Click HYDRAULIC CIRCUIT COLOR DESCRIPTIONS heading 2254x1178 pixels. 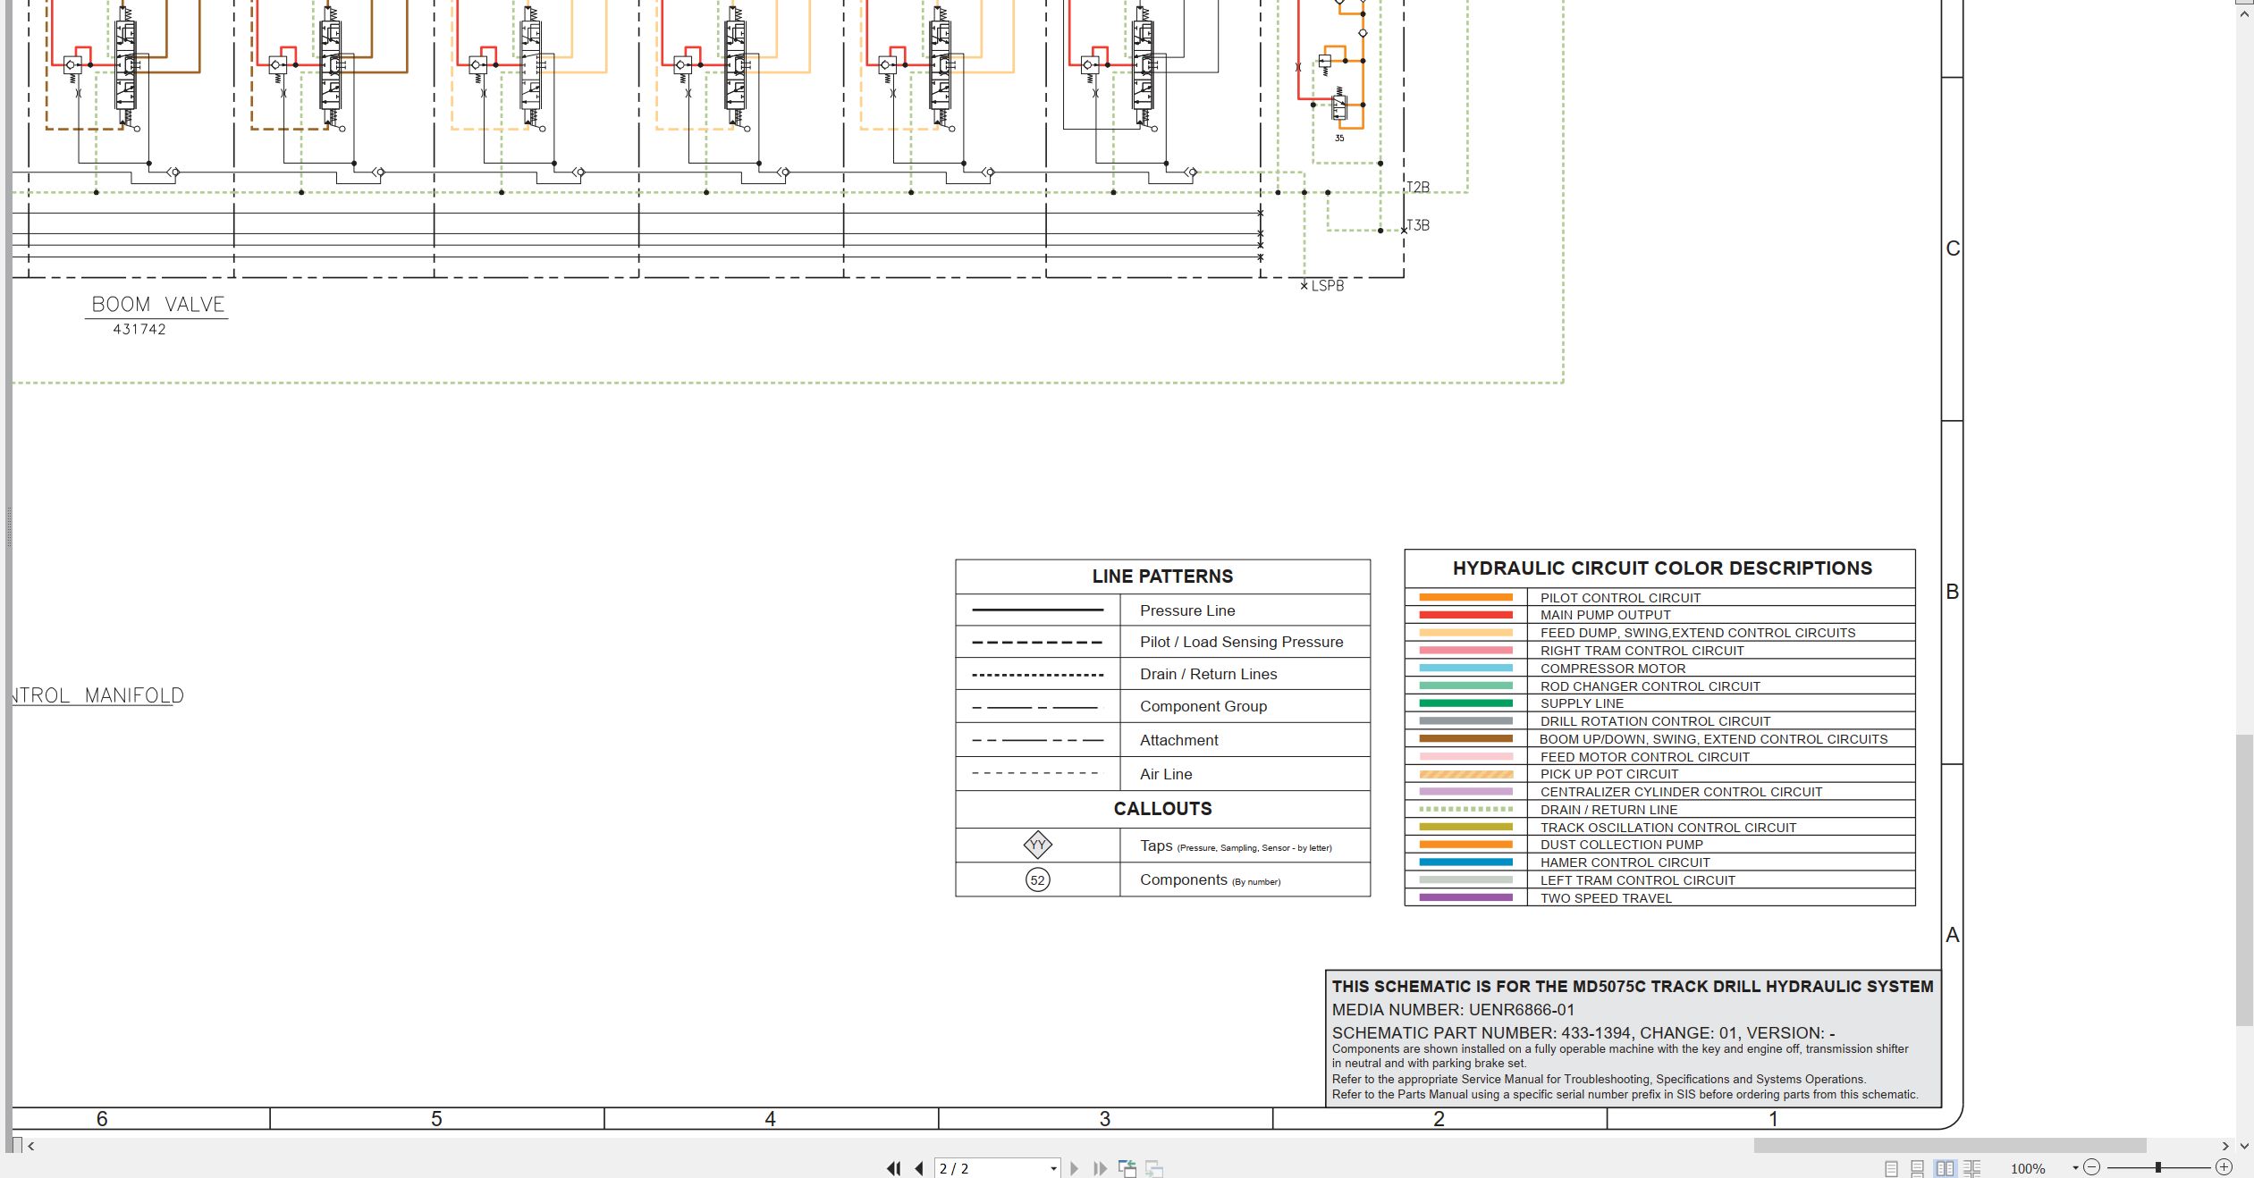[1662, 568]
